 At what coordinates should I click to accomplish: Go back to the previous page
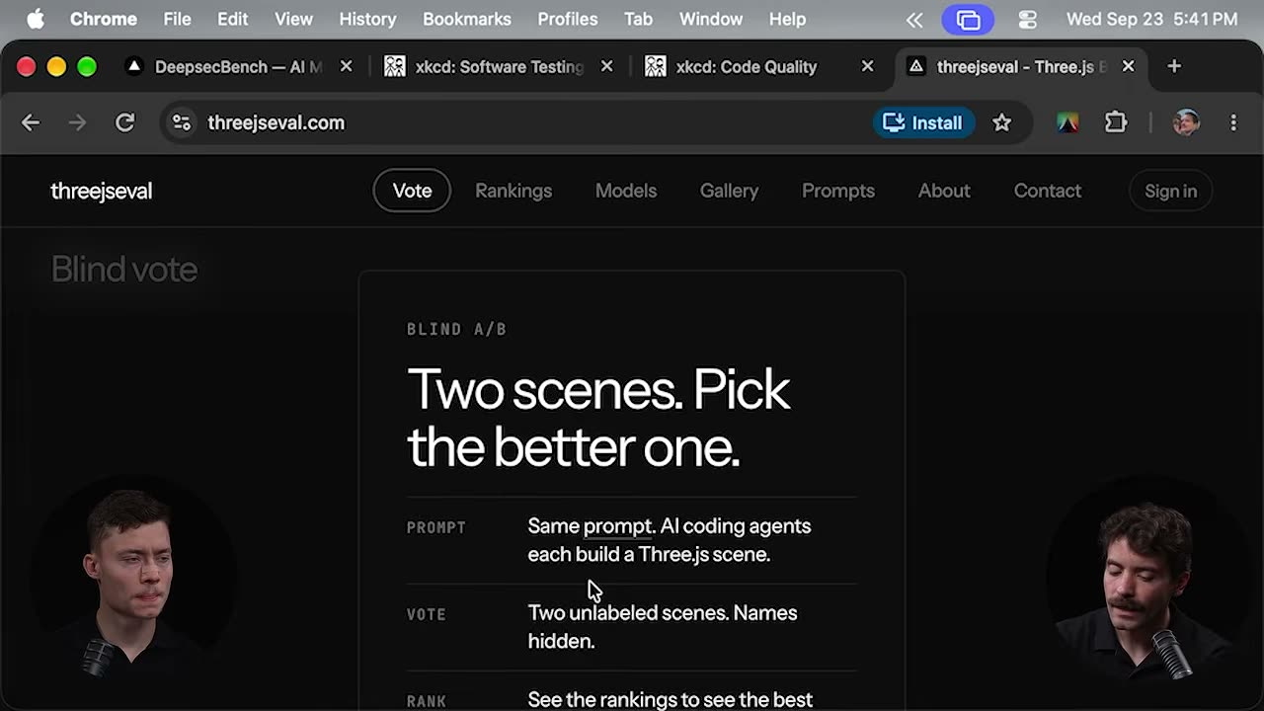(x=31, y=122)
